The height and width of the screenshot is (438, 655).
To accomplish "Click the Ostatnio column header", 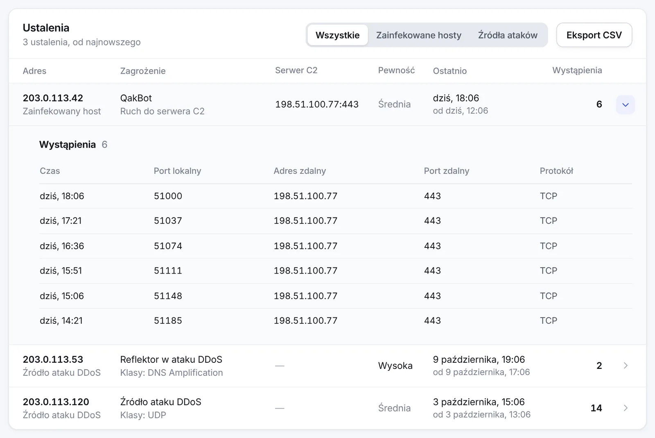I will (x=449, y=71).
